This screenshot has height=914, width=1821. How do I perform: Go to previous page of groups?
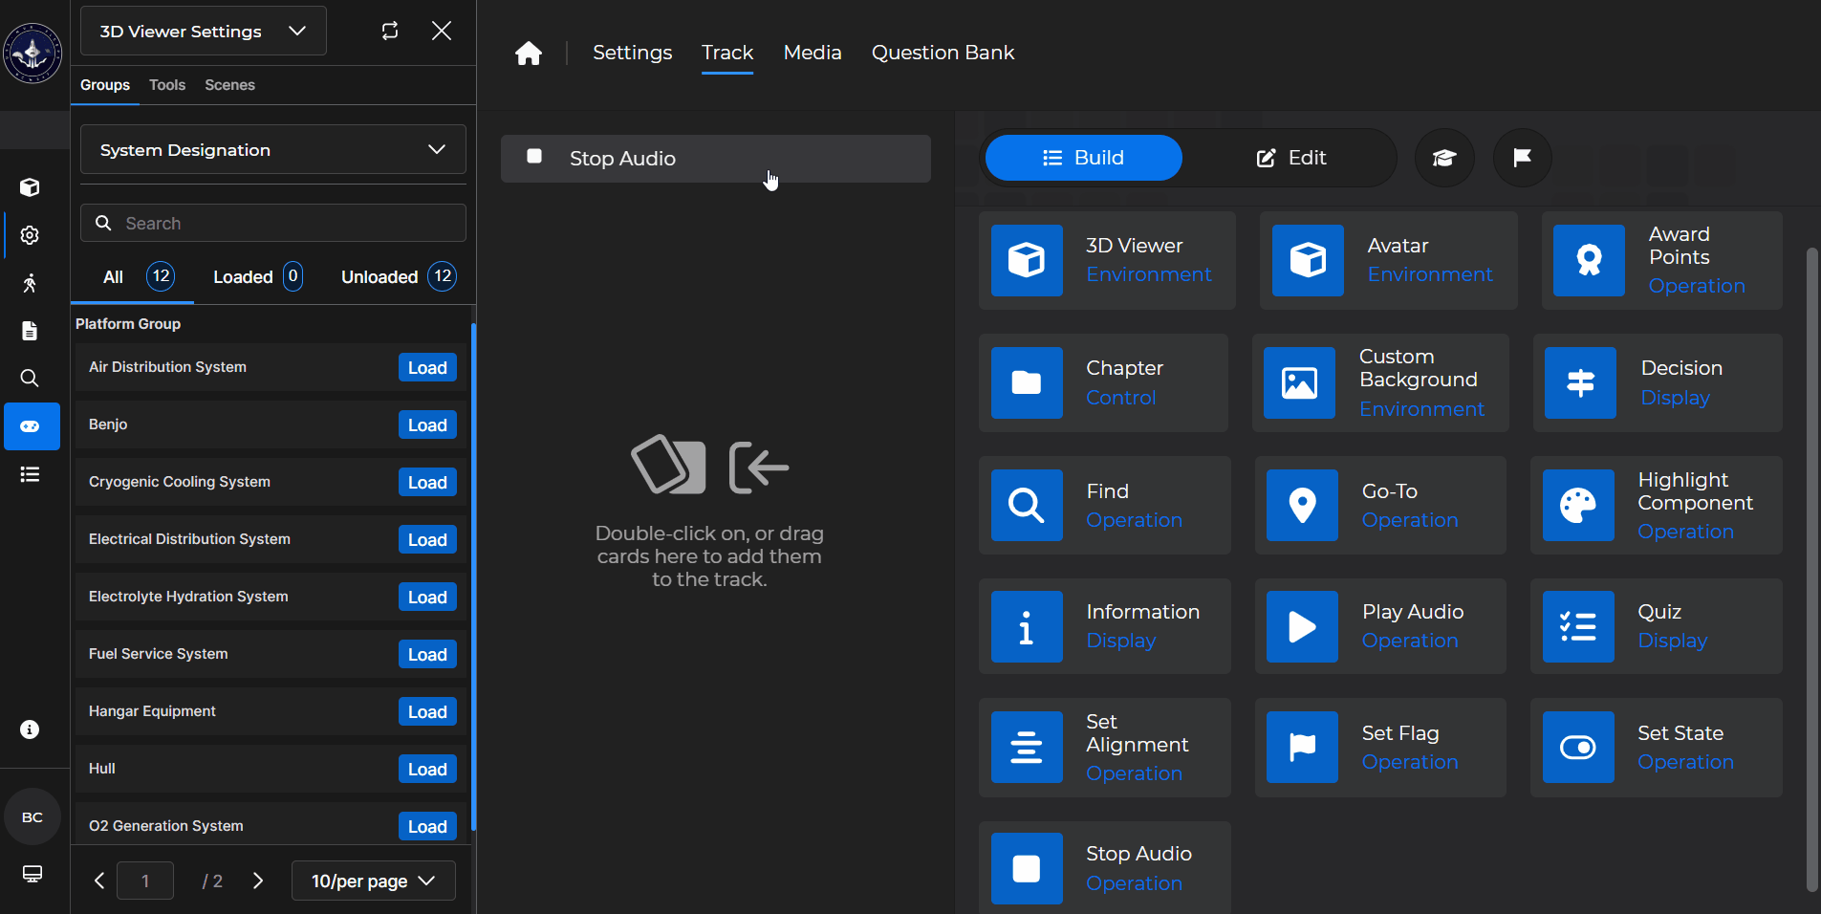(99, 881)
